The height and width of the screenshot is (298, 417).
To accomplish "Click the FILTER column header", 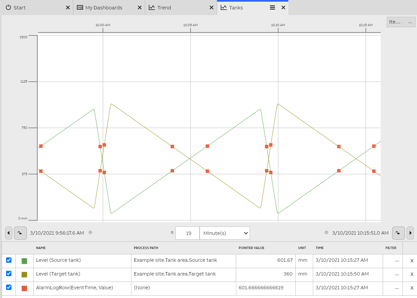I will (391, 248).
